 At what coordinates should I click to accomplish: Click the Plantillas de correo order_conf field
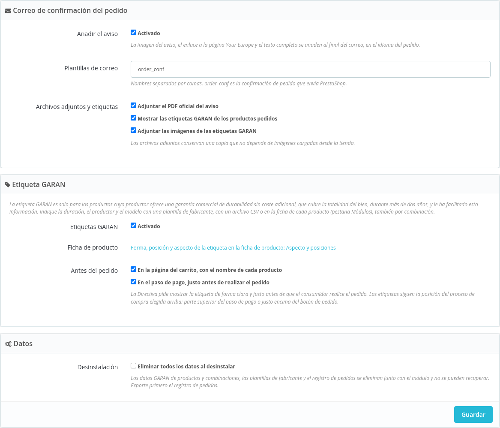coord(310,69)
